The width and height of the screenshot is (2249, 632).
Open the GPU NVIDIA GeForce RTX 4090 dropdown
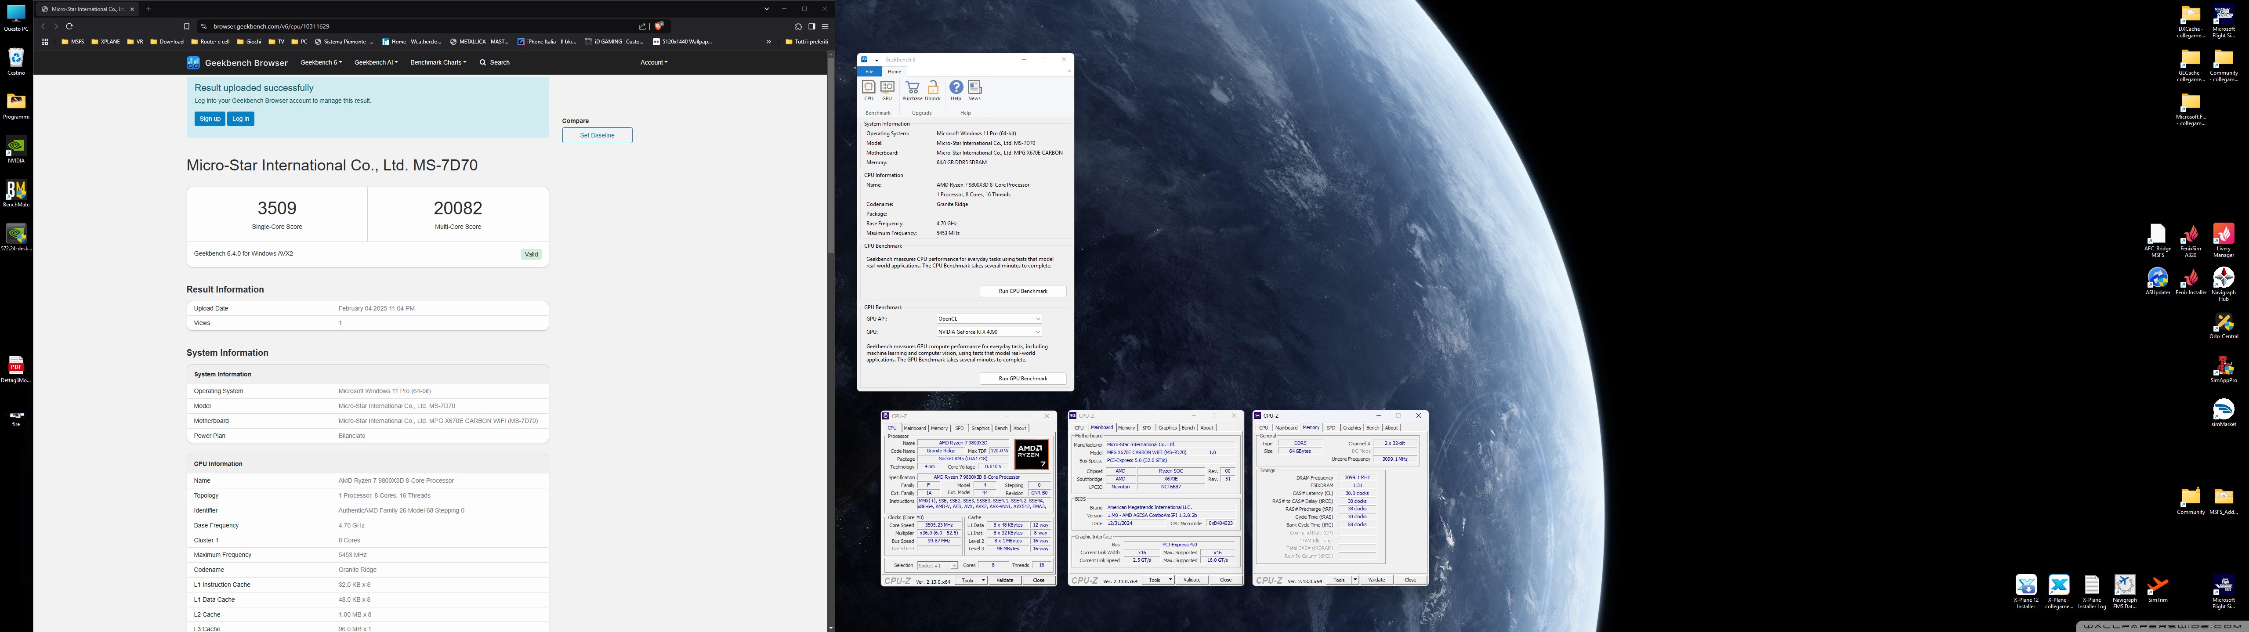tap(988, 332)
